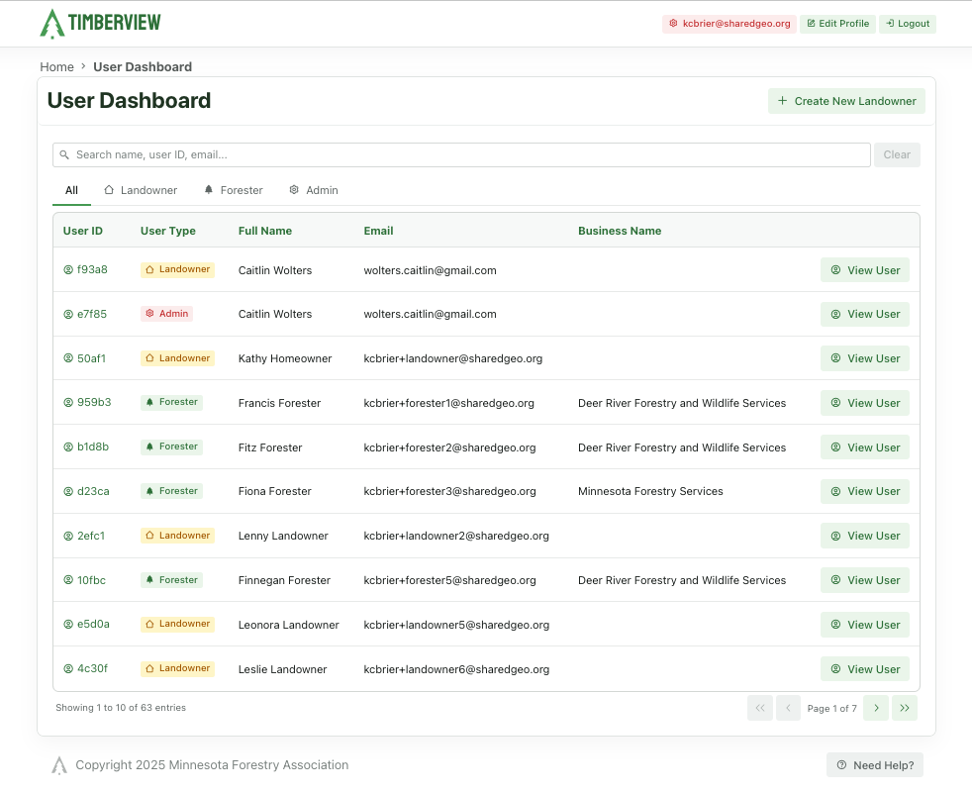Click the tree icon in Fiona Forester's badge
The height and width of the screenshot is (793, 972).
tap(149, 491)
